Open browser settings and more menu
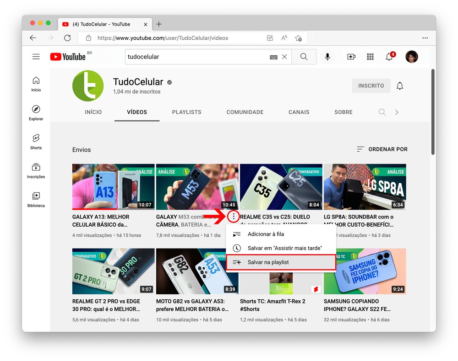The image size is (458, 361). pyautogui.click(x=425, y=38)
